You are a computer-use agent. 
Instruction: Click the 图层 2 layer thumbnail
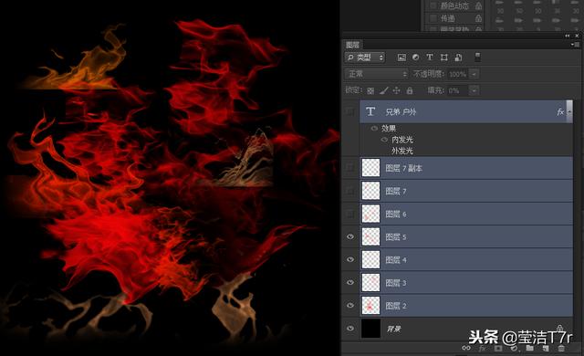click(370, 306)
